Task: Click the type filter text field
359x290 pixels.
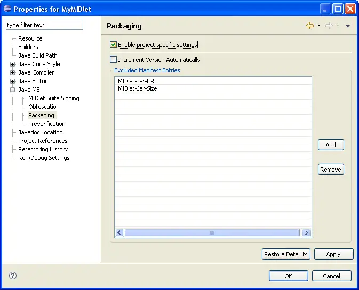Action: point(44,25)
